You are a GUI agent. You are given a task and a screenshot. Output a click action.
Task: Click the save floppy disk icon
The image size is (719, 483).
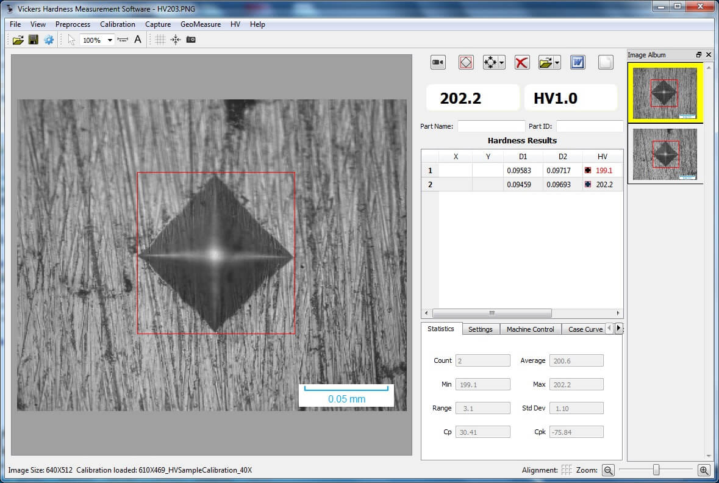pyautogui.click(x=34, y=40)
